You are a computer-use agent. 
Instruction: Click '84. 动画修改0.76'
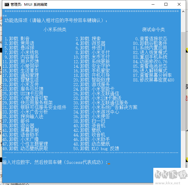coord(150,62)
